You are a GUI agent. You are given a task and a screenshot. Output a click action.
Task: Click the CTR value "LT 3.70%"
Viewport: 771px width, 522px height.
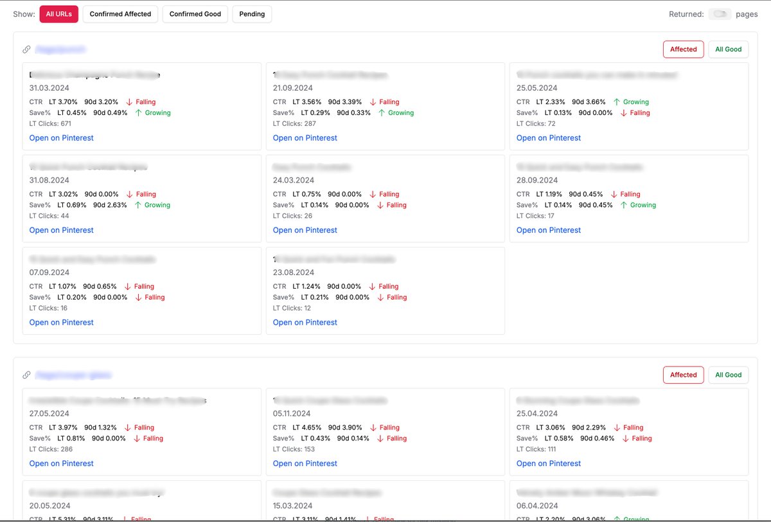[x=63, y=102]
